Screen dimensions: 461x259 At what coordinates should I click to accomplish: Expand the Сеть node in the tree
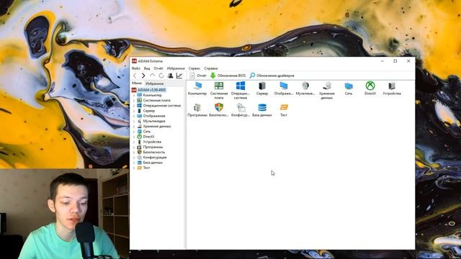click(x=134, y=132)
